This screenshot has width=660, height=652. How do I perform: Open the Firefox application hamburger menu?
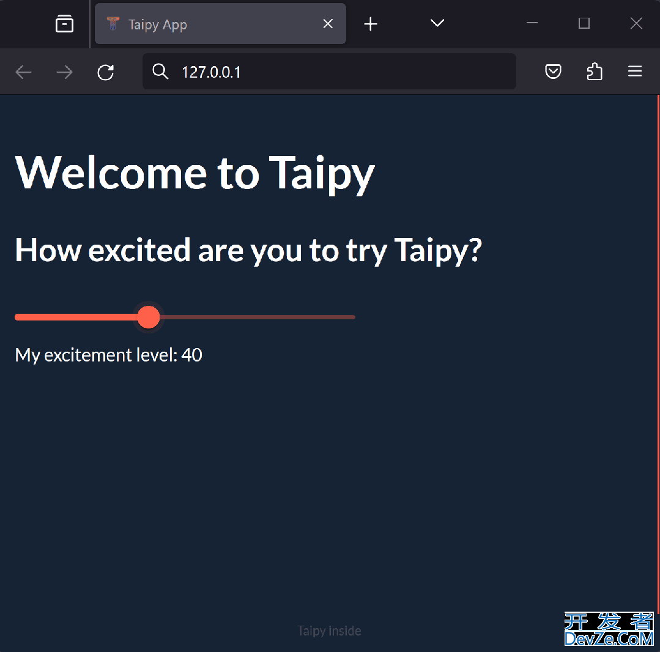click(x=635, y=71)
